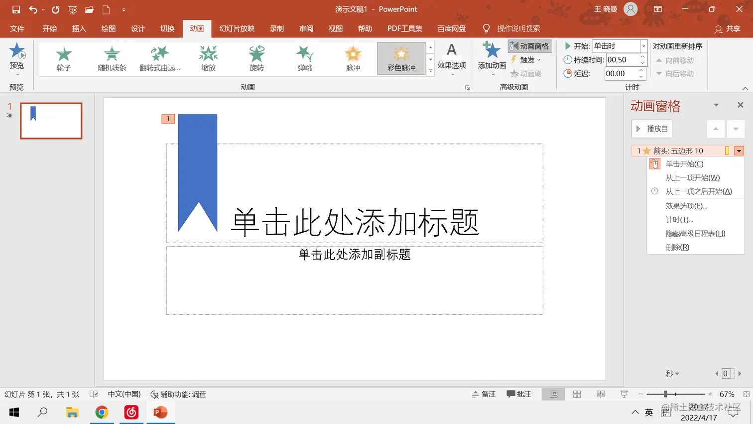Switch to normal view in status bar
Viewport: 753px width, 424px height.
[x=553, y=394]
